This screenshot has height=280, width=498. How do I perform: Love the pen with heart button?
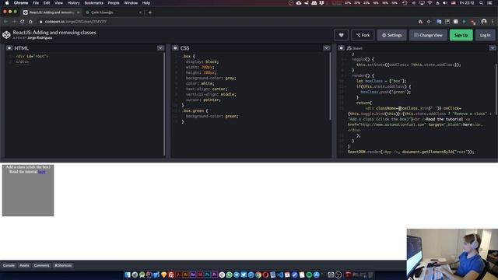pos(341,35)
